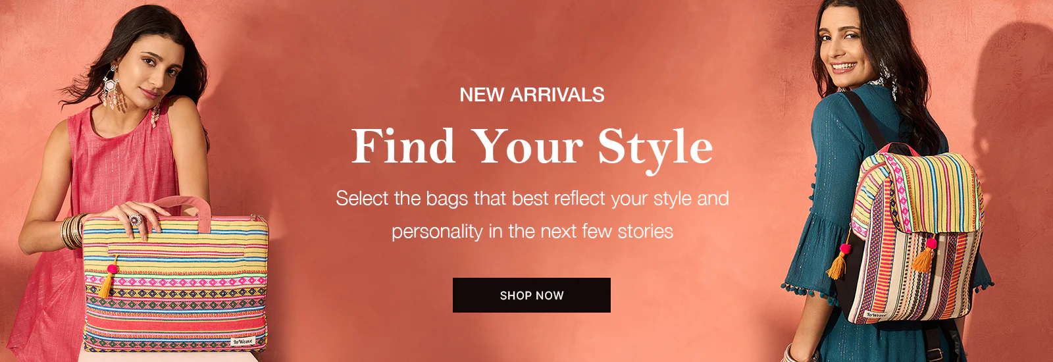Click the gold bangles on left wrist
Viewport: 1053px width, 362px height.
pyautogui.click(x=72, y=232)
